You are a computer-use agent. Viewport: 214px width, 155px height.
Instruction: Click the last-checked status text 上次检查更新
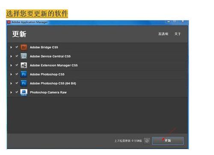pos(128,141)
